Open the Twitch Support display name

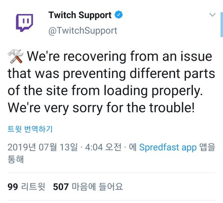80,15
